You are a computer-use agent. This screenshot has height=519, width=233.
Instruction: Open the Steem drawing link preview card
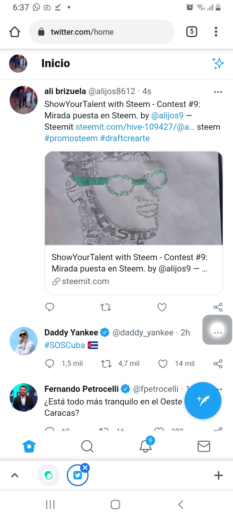[x=134, y=223]
